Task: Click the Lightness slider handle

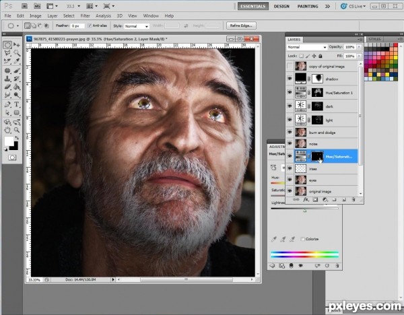Action: coord(305,211)
